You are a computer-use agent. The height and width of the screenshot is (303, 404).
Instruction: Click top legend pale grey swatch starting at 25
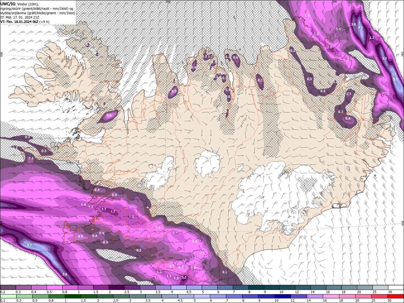tap(380, 288)
